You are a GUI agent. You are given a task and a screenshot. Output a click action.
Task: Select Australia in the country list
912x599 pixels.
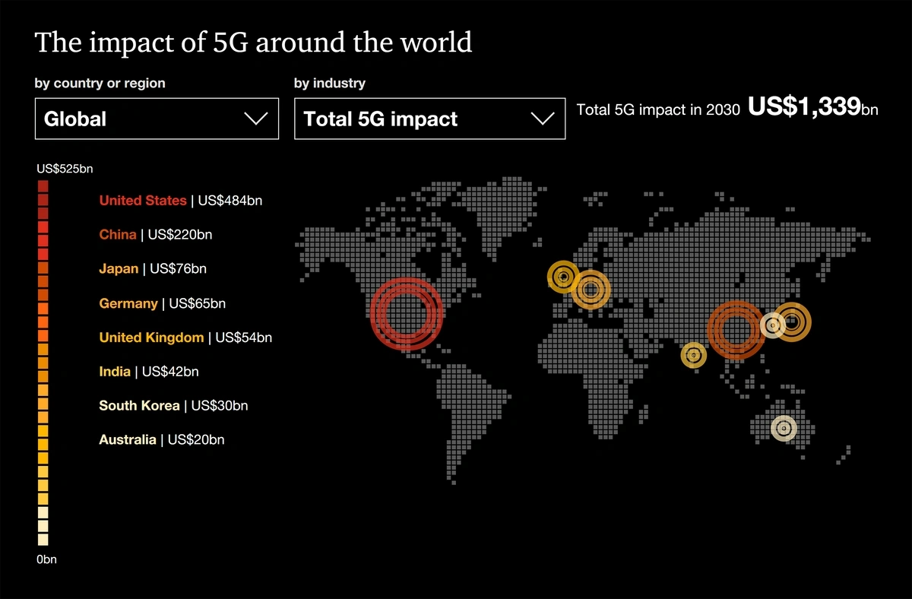click(x=128, y=439)
